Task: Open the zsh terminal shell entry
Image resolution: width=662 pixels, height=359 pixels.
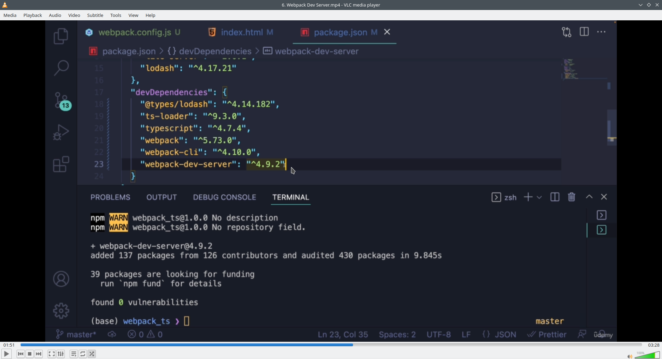Action: click(504, 197)
